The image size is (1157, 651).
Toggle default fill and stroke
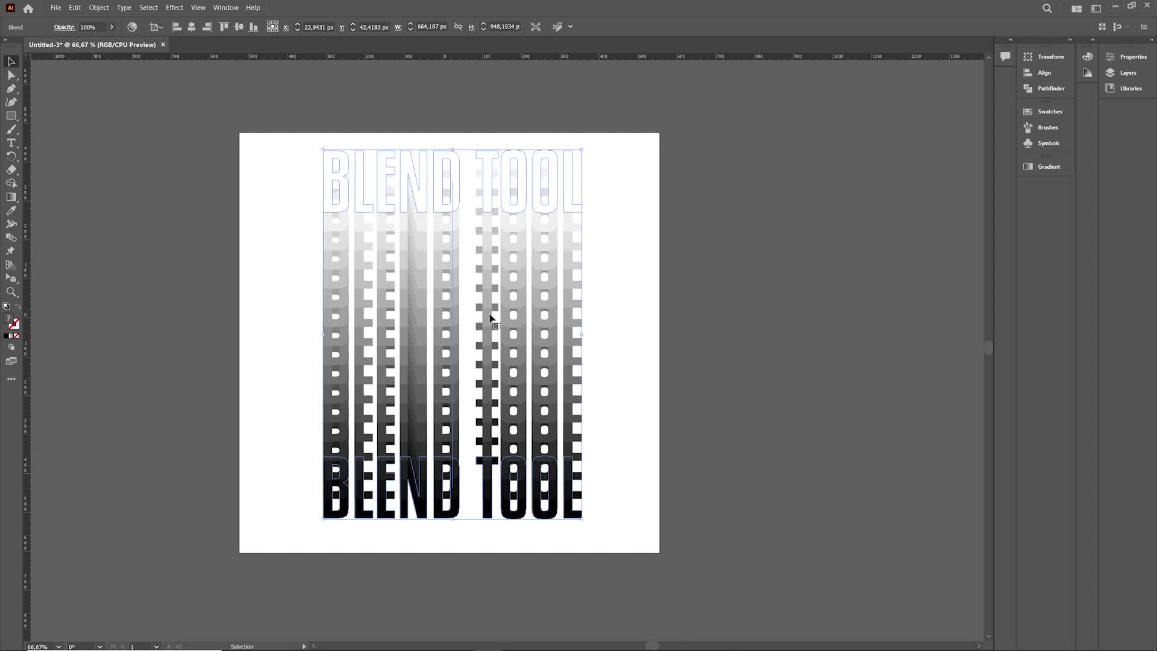pyautogui.click(x=7, y=306)
